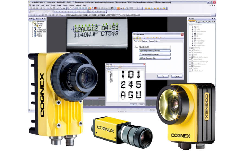Open the Sensor menu
The width and height of the screenshot is (233, 151).
(x=65, y=5)
